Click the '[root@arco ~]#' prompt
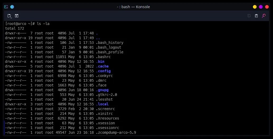The width and height of the screenshot is (273, 139). click(x=20, y=24)
